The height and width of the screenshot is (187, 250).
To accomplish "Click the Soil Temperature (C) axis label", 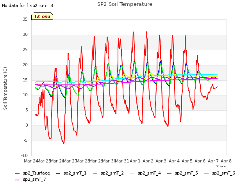I will (x=5, y=88).
